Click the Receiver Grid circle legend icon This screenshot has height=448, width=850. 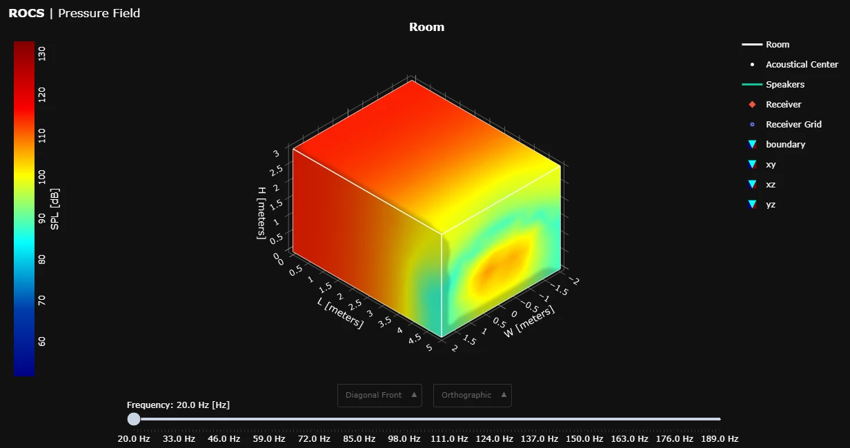click(752, 125)
